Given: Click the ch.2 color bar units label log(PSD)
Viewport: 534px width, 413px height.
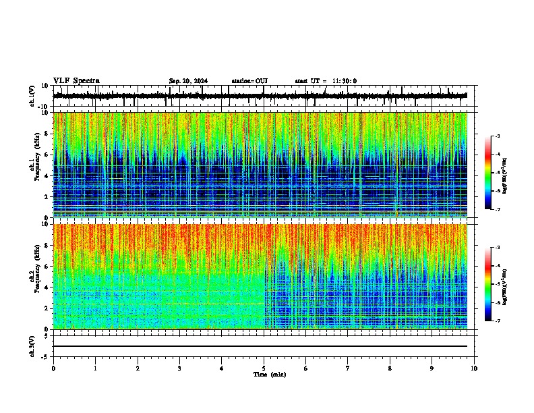Looking at the screenshot, I should point(505,287).
